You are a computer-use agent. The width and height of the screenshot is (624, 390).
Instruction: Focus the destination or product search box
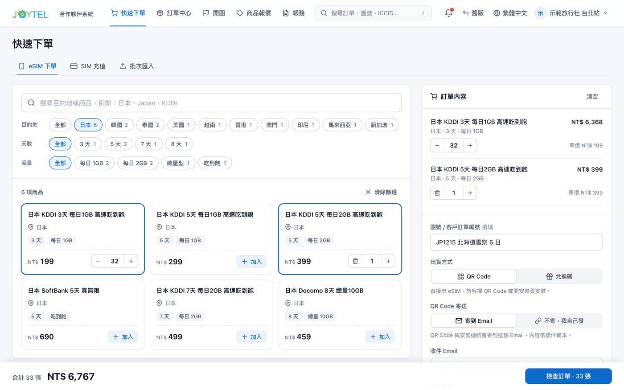211,103
